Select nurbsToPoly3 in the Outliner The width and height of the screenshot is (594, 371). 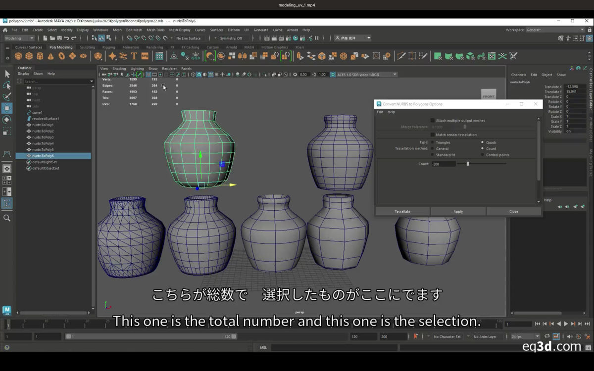click(43, 137)
